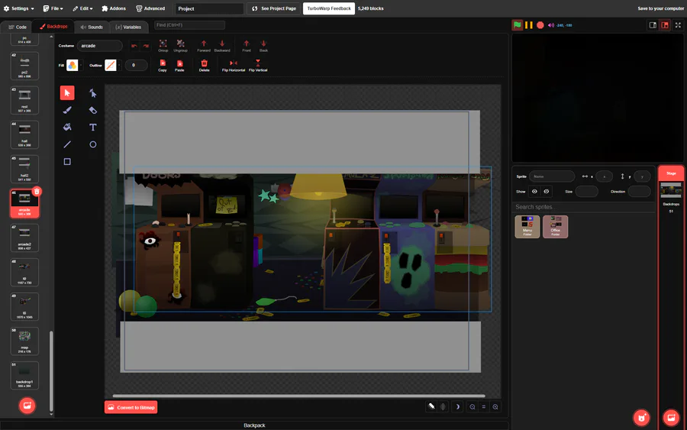Add a backdrop from costume list button
Viewport: 687px width, 430px height.
[x=27, y=406]
